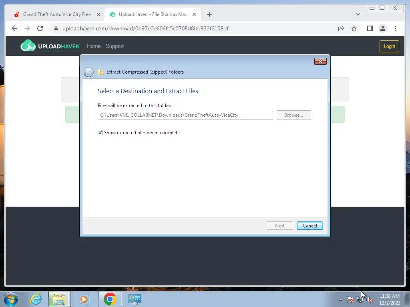Image resolution: width=410 pixels, height=307 pixels.
Task: Open Action Center flag icon
Action: click(x=350, y=299)
